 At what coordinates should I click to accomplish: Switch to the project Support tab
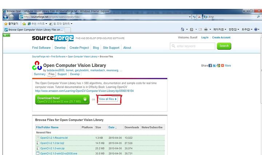(62, 74)
